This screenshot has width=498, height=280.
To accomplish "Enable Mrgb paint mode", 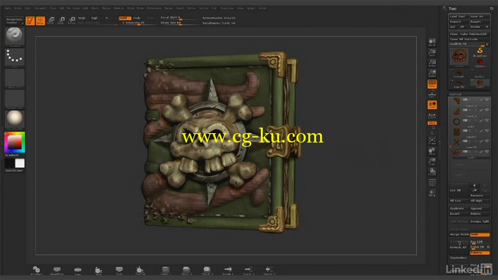I will click(x=82, y=18).
